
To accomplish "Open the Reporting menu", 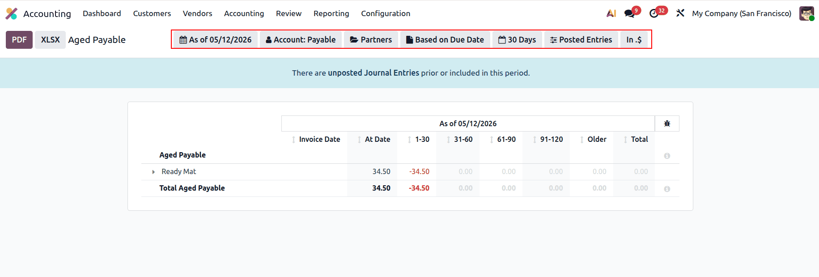I will coord(331,13).
